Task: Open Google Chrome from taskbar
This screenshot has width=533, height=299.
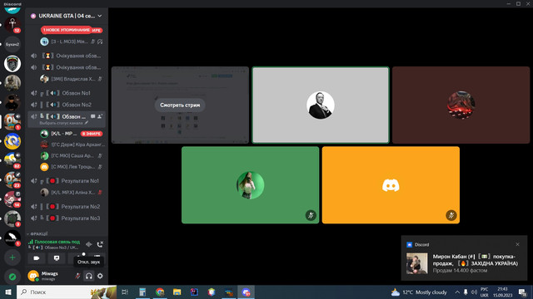Action: [x=160, y=292]
